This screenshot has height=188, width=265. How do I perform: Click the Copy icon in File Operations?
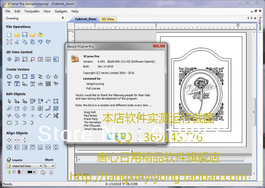25,42
